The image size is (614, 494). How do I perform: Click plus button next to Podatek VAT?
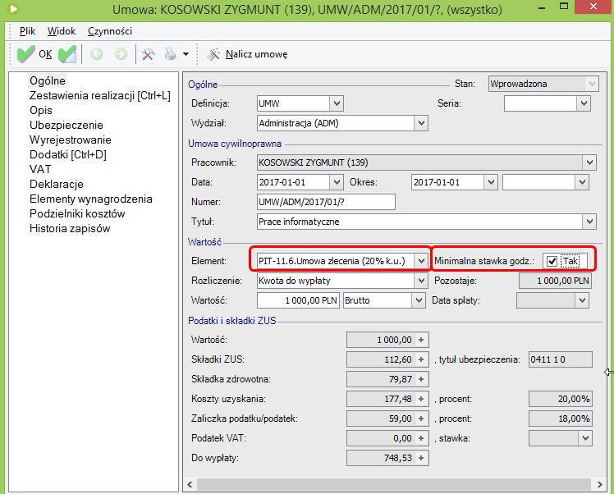pyautogui.click(x=421, y=438)
